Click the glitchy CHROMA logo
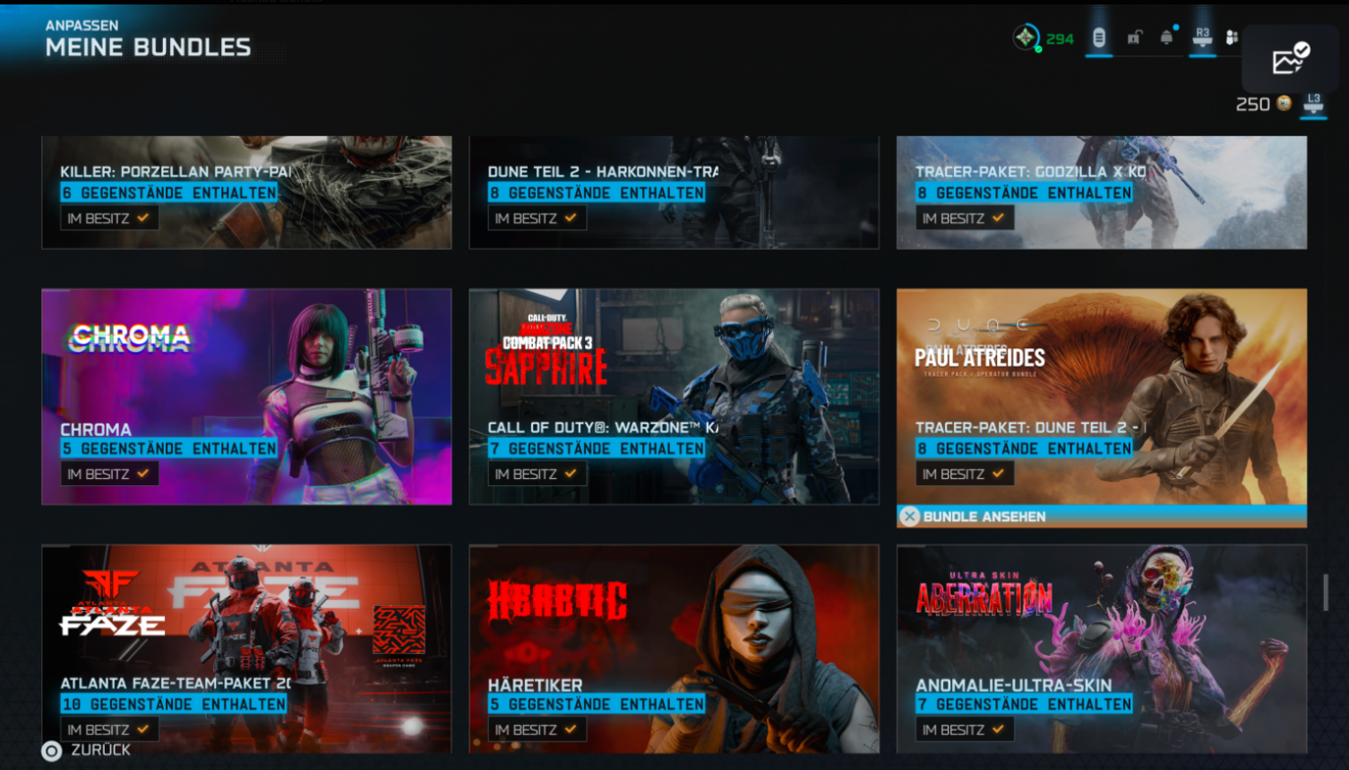 pos(130,338)
